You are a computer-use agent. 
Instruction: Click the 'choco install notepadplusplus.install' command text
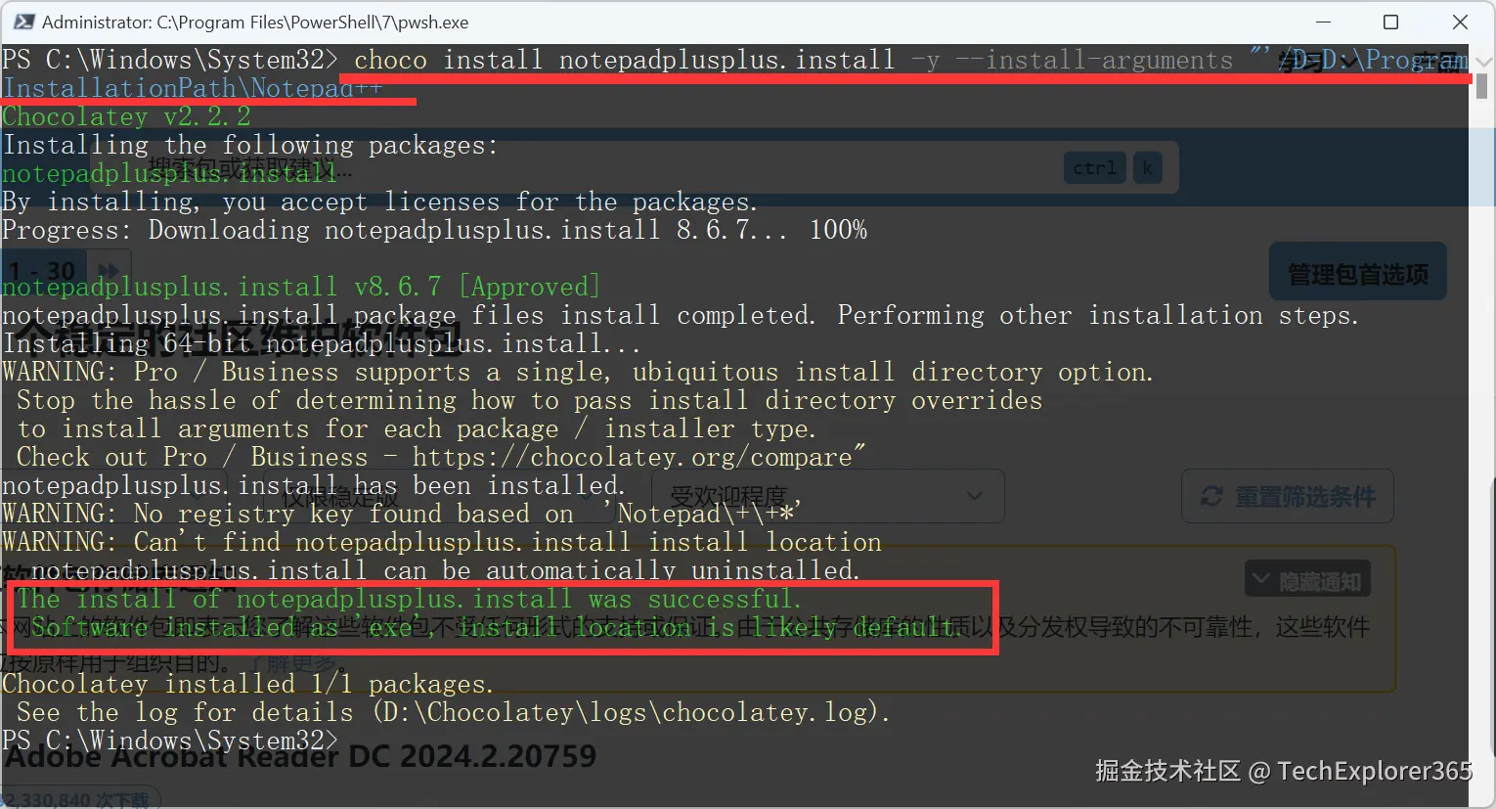pyautogui.click(x=624, y=60)
